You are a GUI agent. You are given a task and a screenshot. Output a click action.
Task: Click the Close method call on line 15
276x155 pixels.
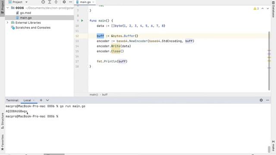116,51
